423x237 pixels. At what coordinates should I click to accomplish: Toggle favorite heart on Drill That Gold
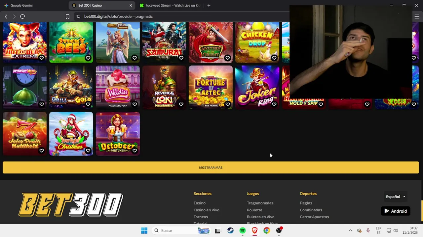(x=88, y=104)
